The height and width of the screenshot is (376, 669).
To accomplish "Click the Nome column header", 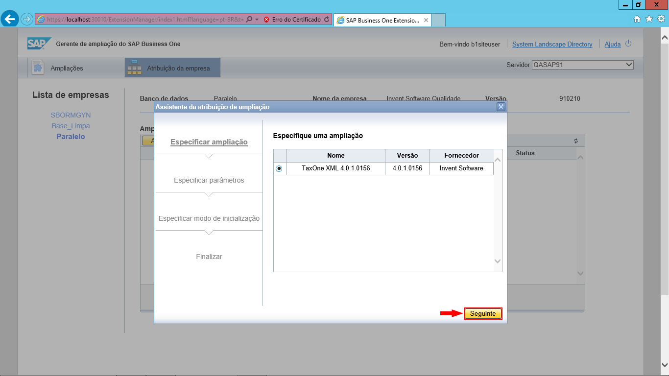I will [336, 155].
